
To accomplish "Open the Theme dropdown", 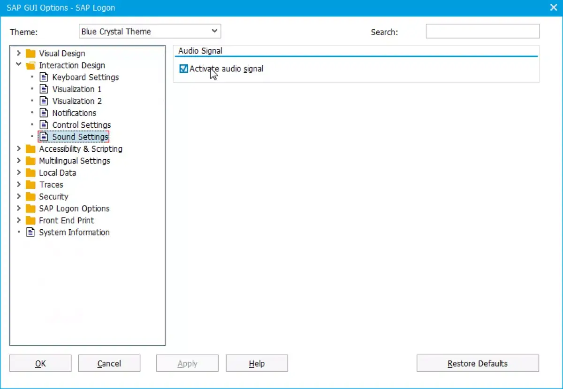I will pos(150,31).
